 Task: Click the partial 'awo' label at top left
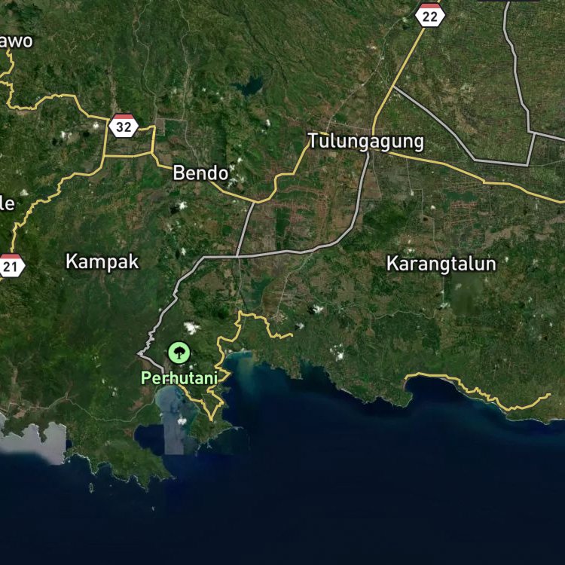point(17,41)
